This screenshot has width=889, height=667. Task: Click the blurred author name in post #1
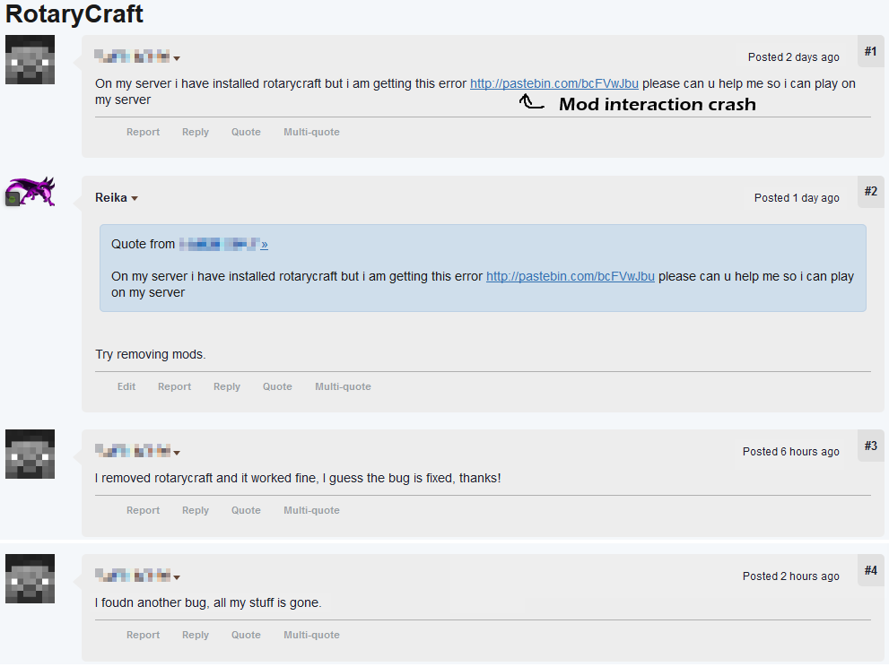(132, 56)
